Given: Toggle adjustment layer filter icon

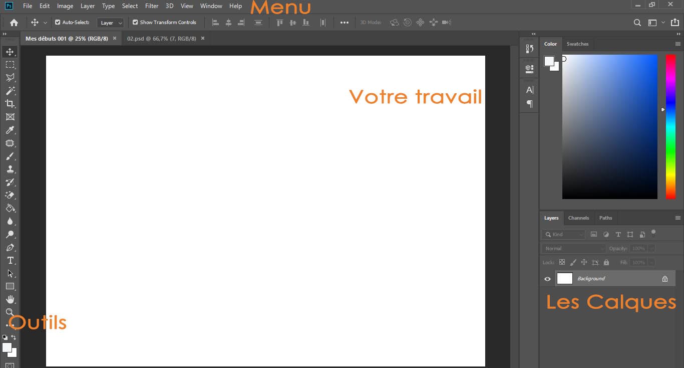Looking at the screenshot, I should (606, 234).
